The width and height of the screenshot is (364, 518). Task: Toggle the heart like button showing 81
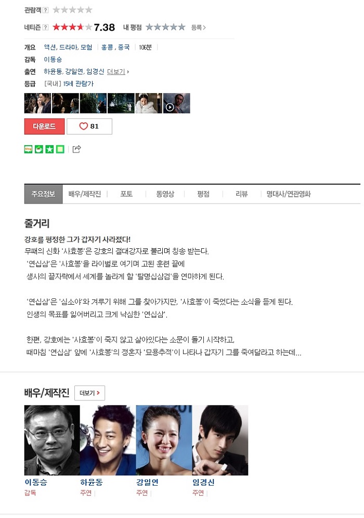[x=89, y=127]
